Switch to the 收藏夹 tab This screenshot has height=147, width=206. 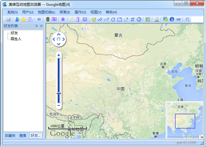[x=10, y=135]
